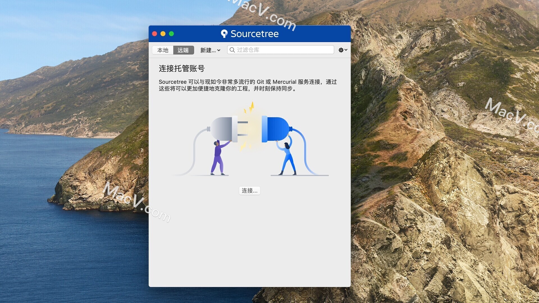Open the gear settings menu
This screenshot has height=303, width=539.
point(342,50)
